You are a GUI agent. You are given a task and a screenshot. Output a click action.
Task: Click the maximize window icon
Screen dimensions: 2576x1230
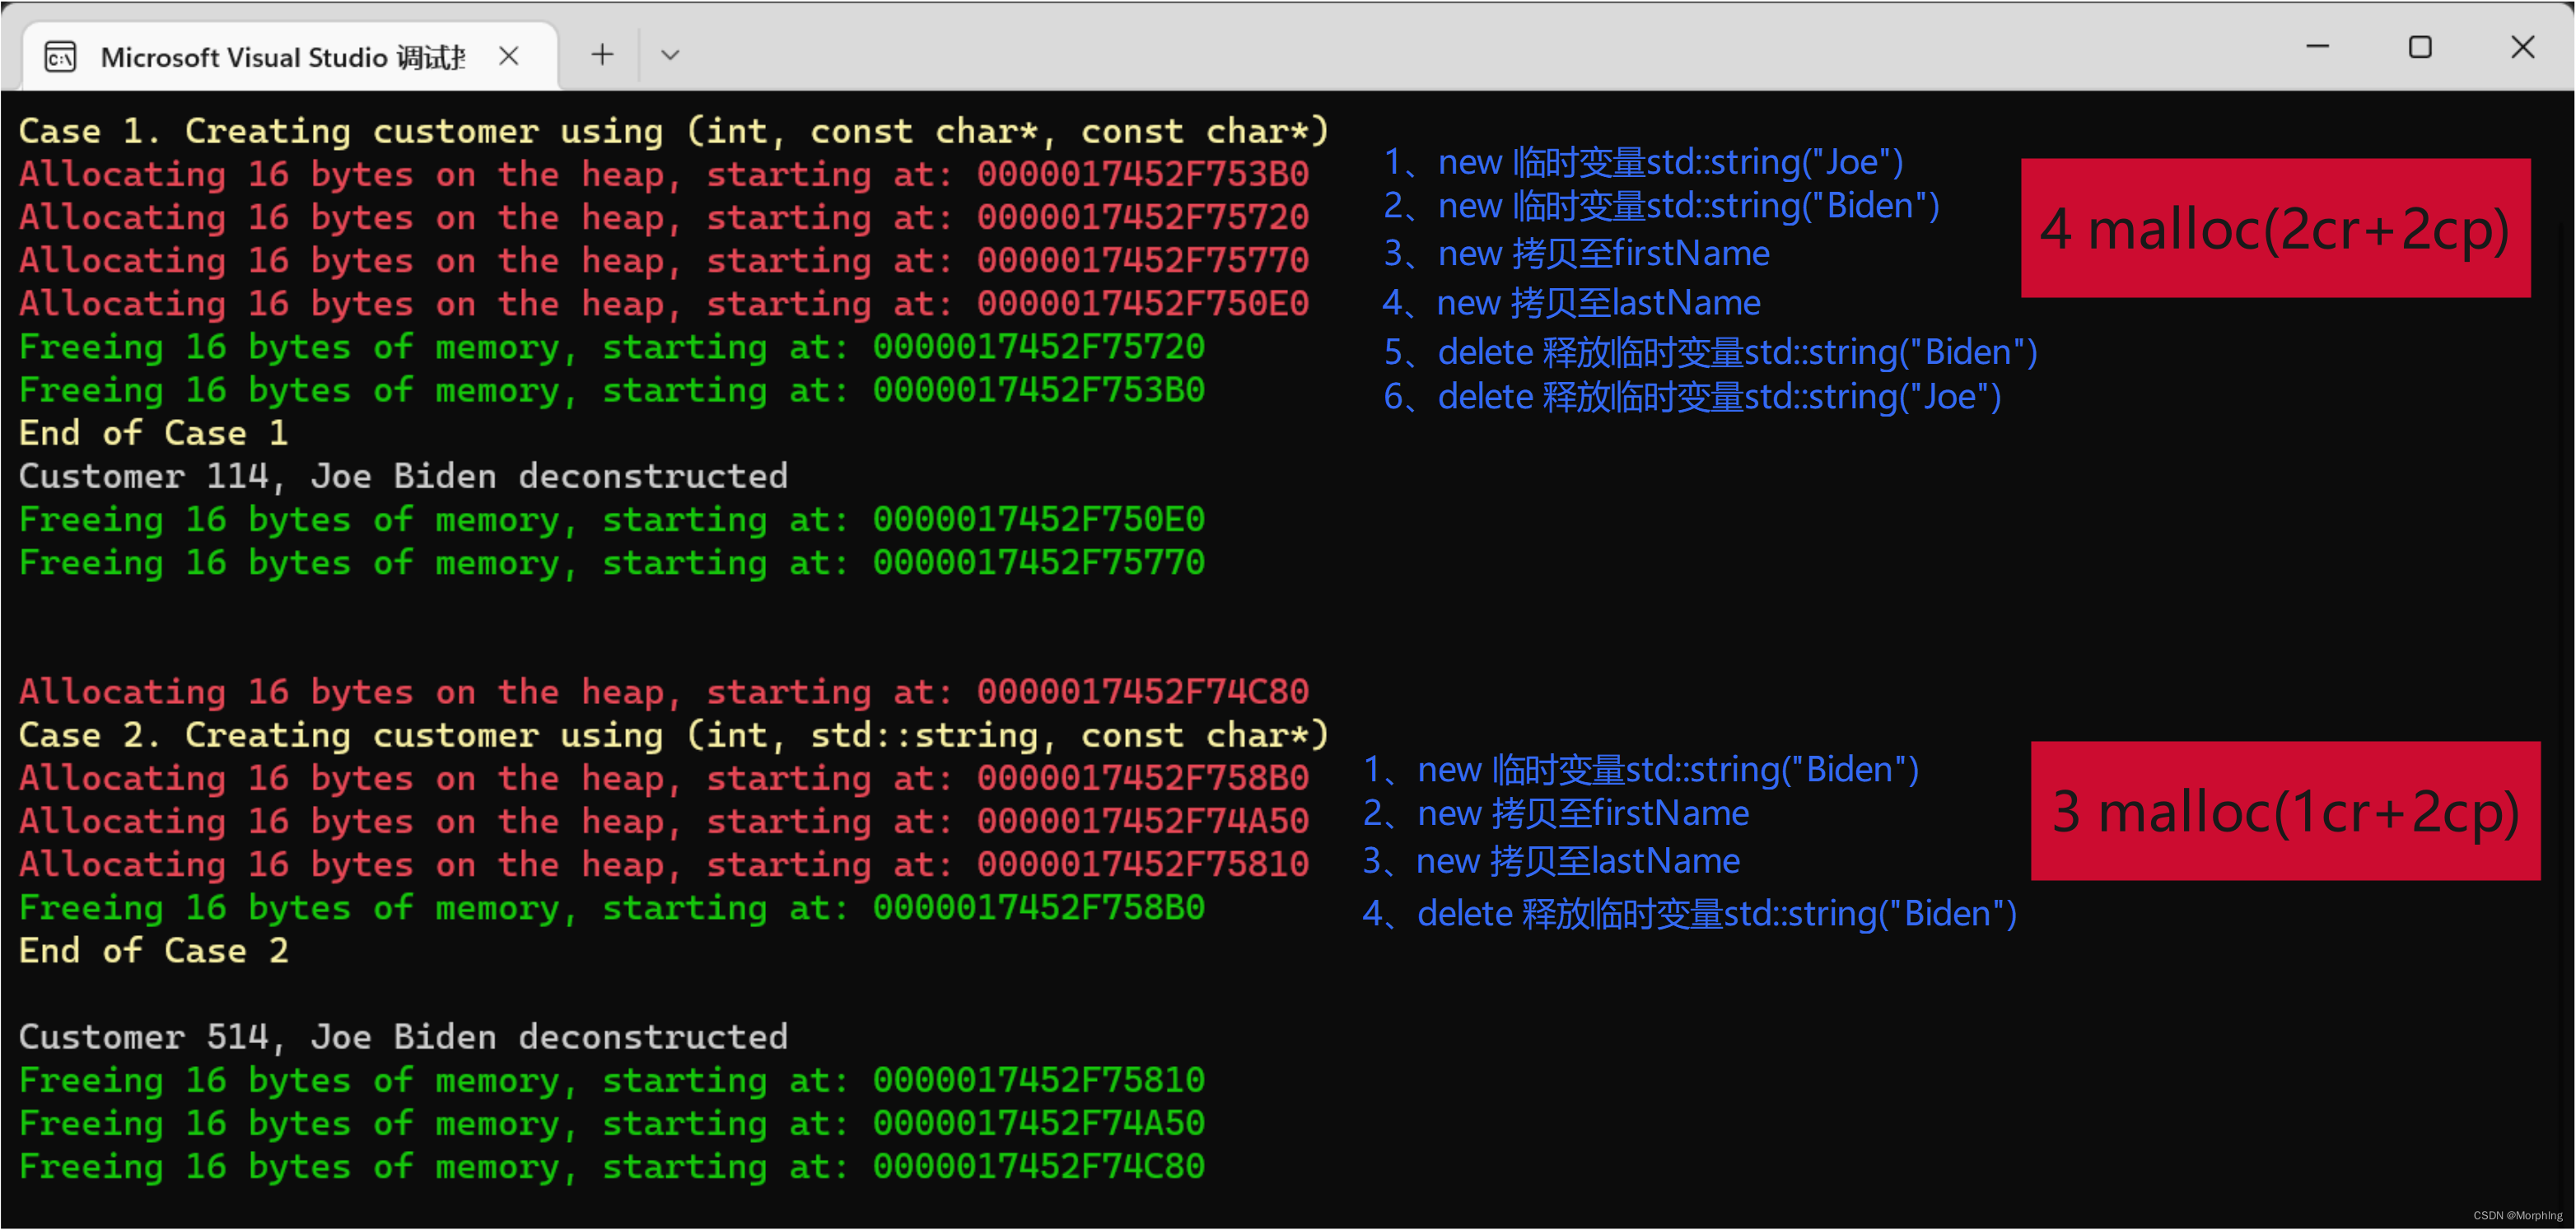pos(2420,46)
